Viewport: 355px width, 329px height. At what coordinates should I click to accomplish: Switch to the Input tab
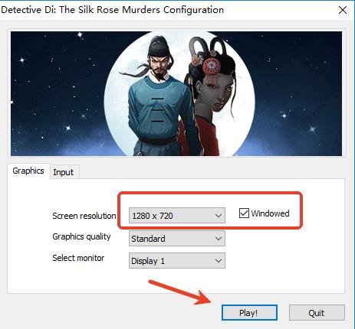64,172
